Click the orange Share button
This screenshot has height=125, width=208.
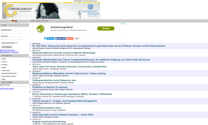70,39
